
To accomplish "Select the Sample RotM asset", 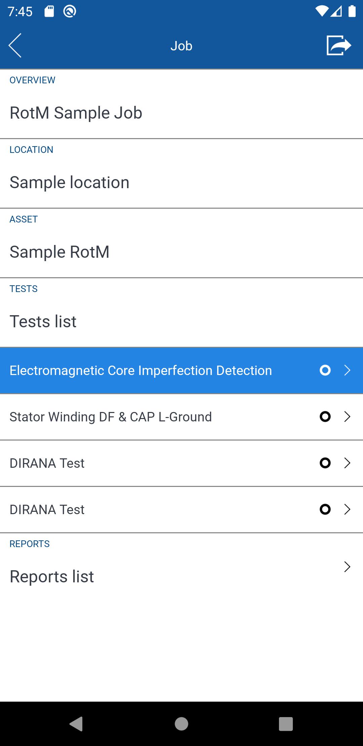I will [59, 252].
